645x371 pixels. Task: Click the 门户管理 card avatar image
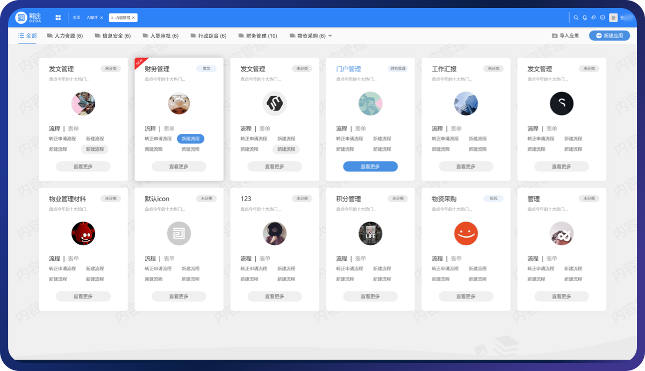coord(370,104)
